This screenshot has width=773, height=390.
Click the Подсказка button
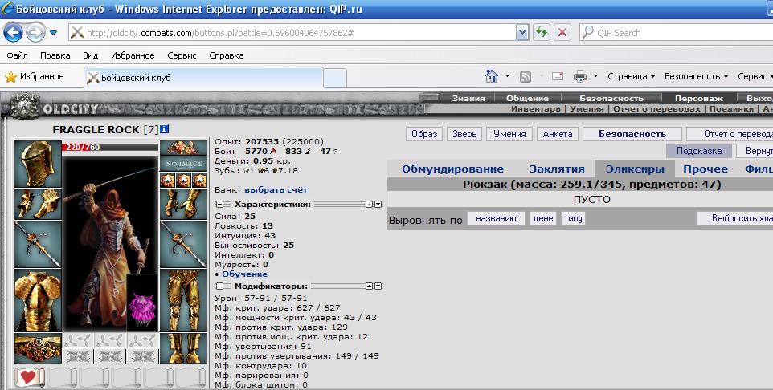click(x=698, y=151)
